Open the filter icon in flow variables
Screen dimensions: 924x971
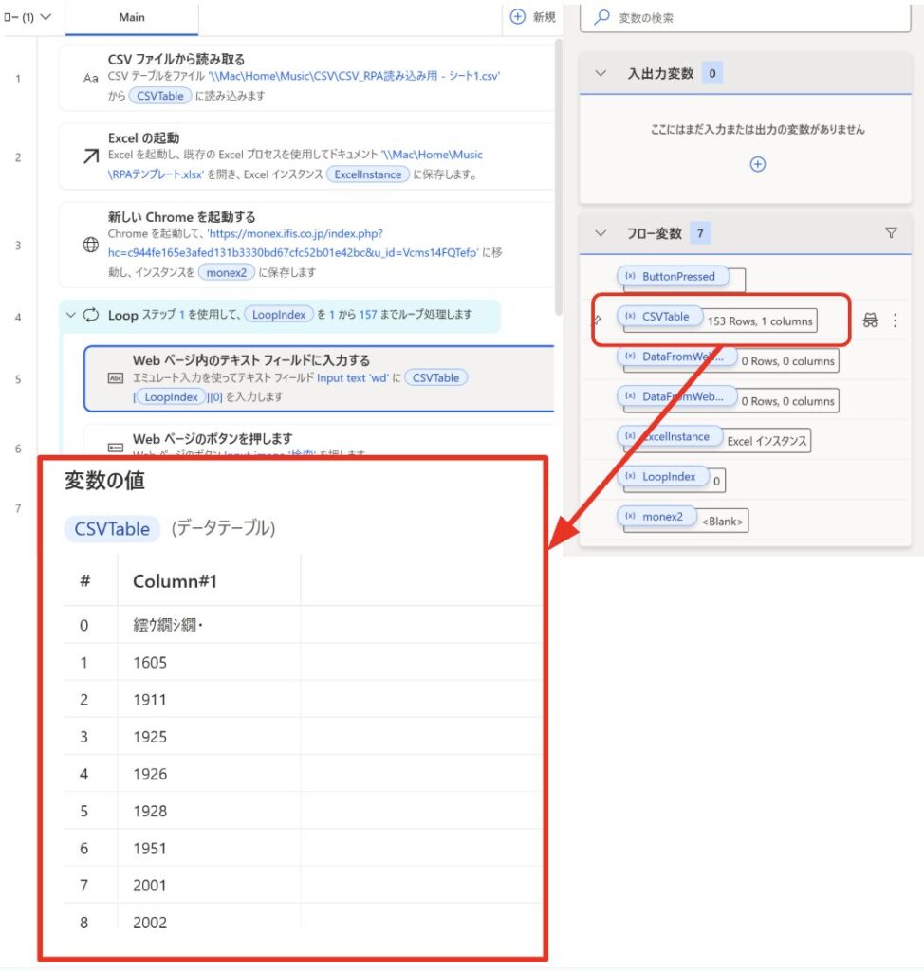(891, 233)
